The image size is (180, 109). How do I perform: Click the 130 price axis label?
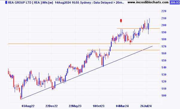(164, 74)
